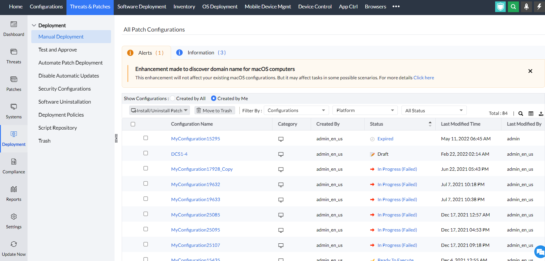Viewport: 545px width, 261px height.
Task: Switch to the Information tab
Action: [x=201, y=53]
